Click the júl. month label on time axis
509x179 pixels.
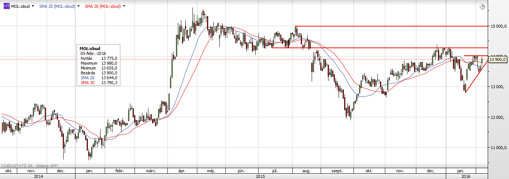click(275, 171)
